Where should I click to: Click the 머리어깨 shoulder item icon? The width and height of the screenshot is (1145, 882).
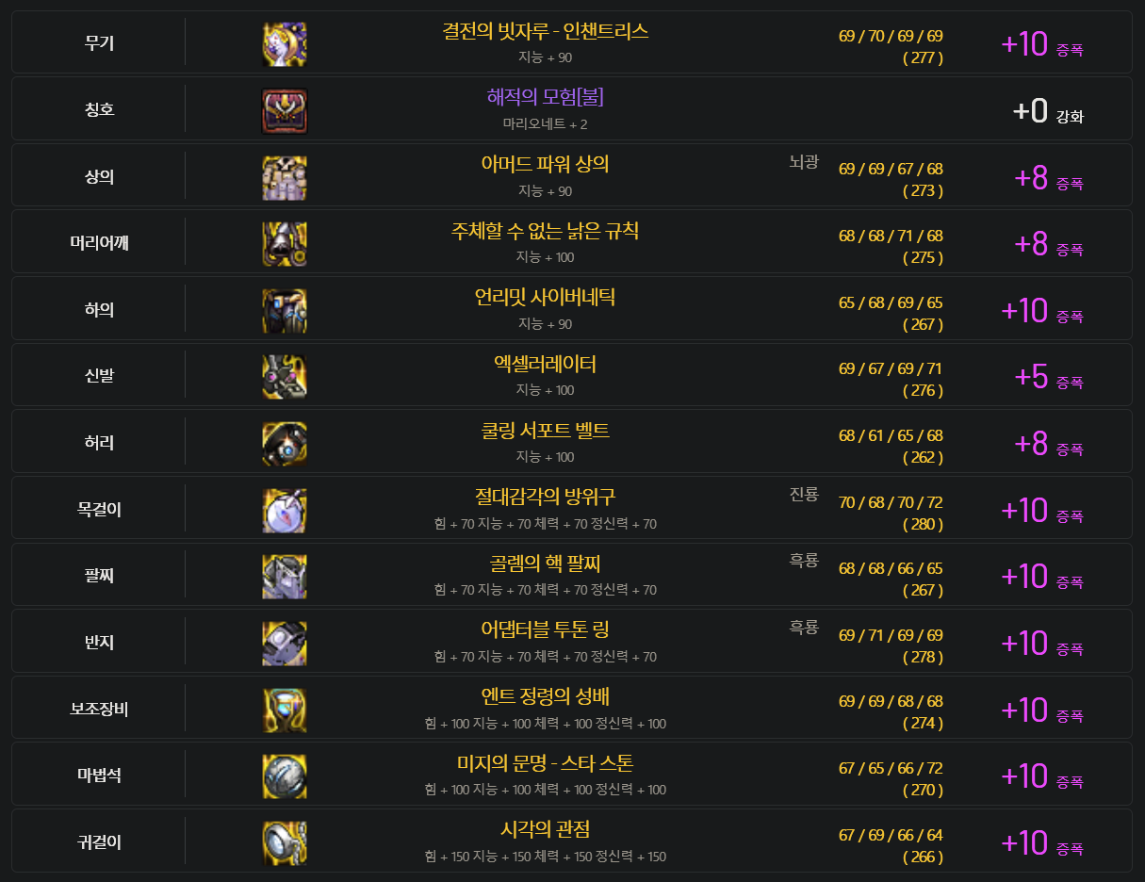coord(285,244)
